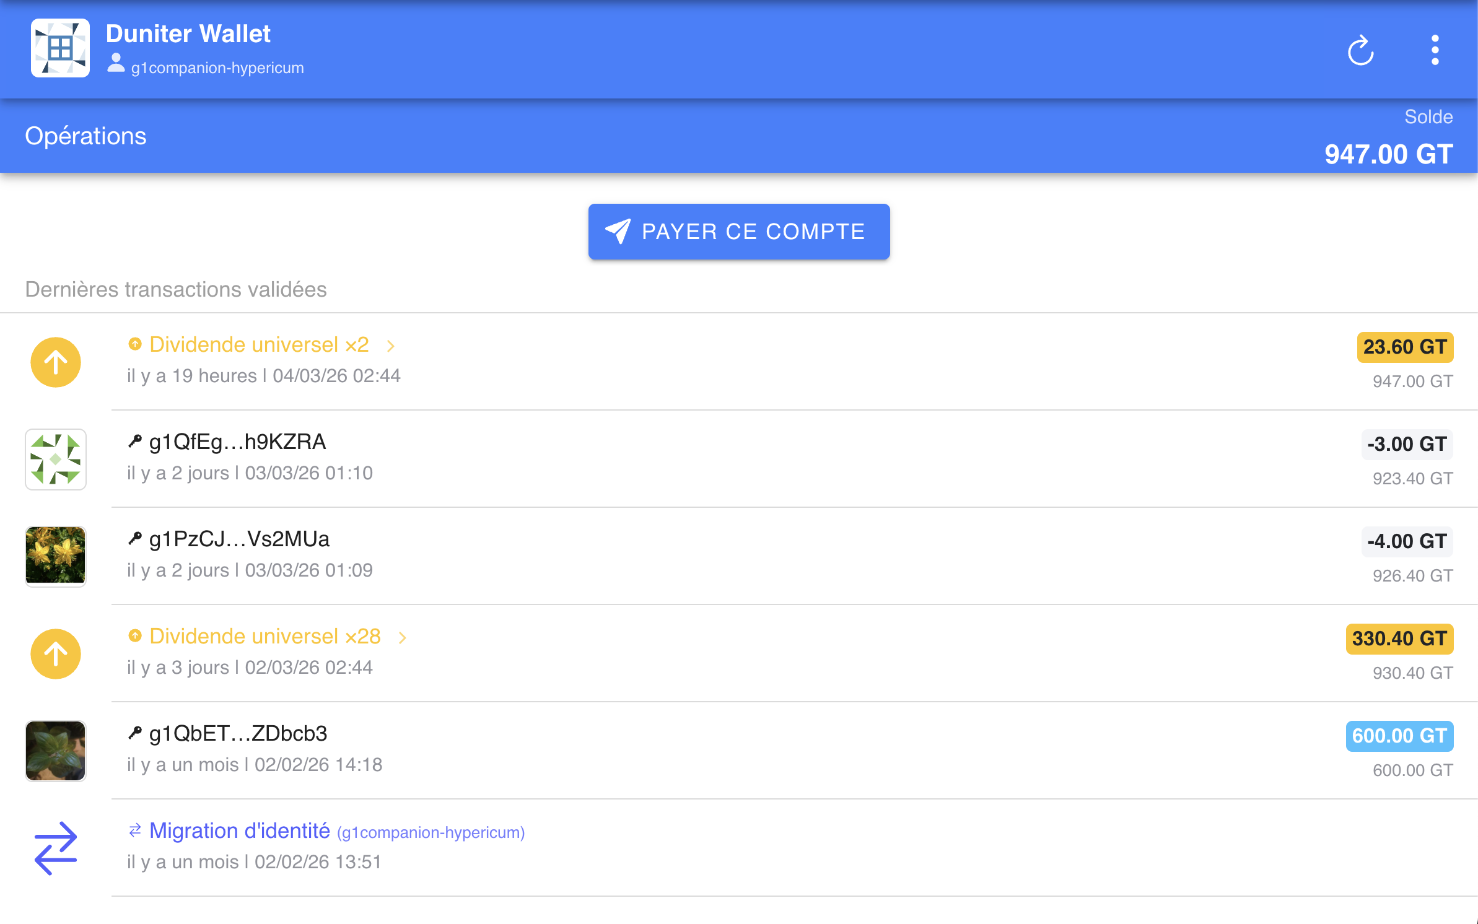Expand the Dividende universel ×2 chevron
1478x924 pixels.
click(391, 346)
